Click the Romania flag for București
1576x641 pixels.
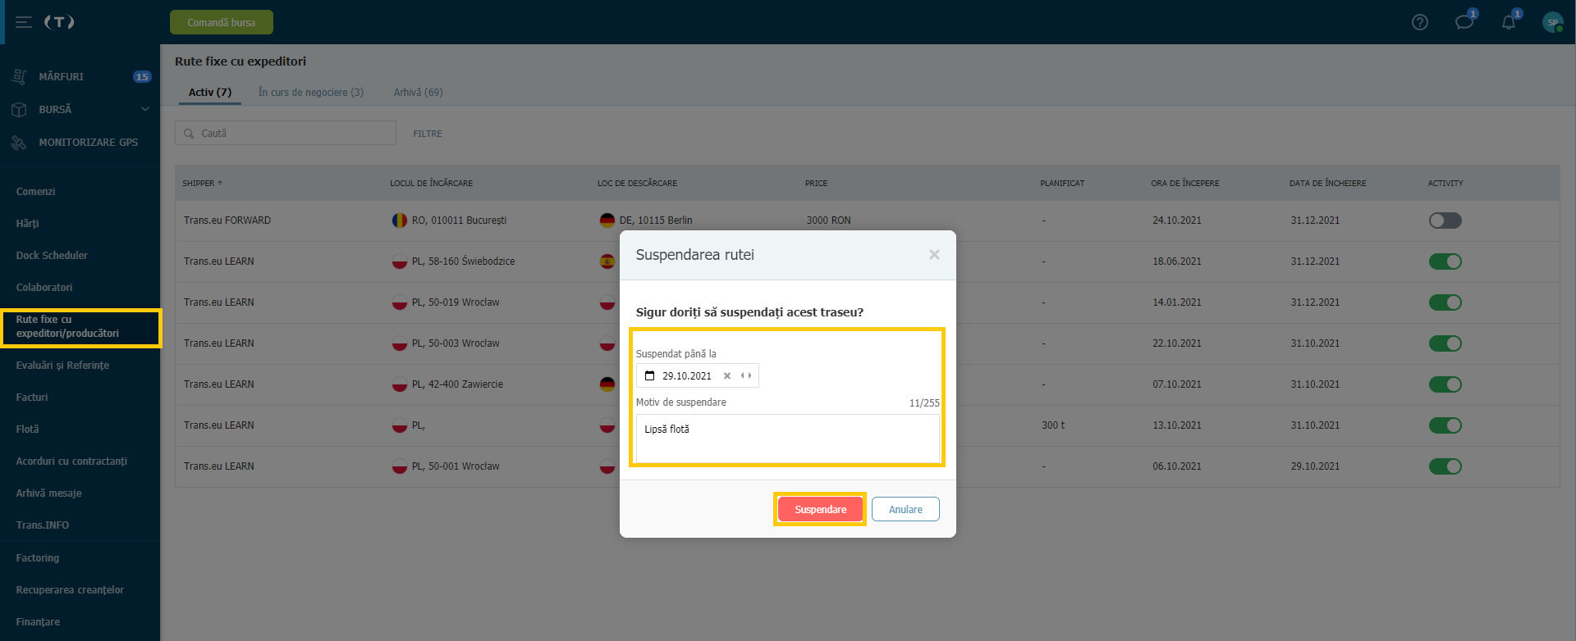[399, 220]
